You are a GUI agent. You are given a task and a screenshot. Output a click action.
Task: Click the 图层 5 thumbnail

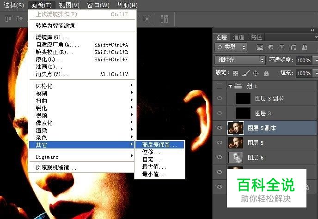(235, 142)
